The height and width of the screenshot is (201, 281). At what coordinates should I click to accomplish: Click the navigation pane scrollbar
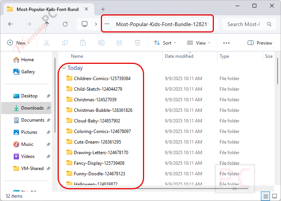(55, 95)
